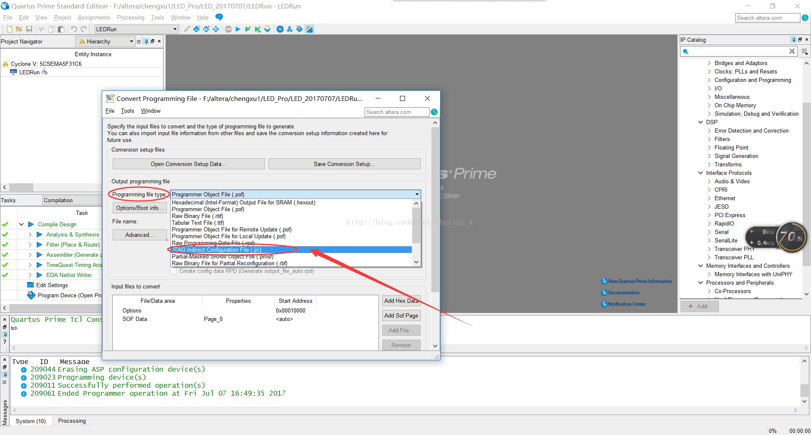Click the toolbar icon right of Analysis & Synthesis
The image size is (811, 435).
(267, 29)
